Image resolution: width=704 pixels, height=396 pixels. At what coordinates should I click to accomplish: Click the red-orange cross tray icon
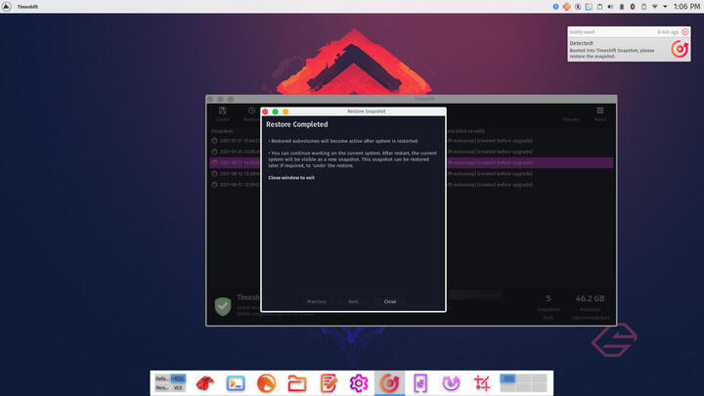point(566,7)
